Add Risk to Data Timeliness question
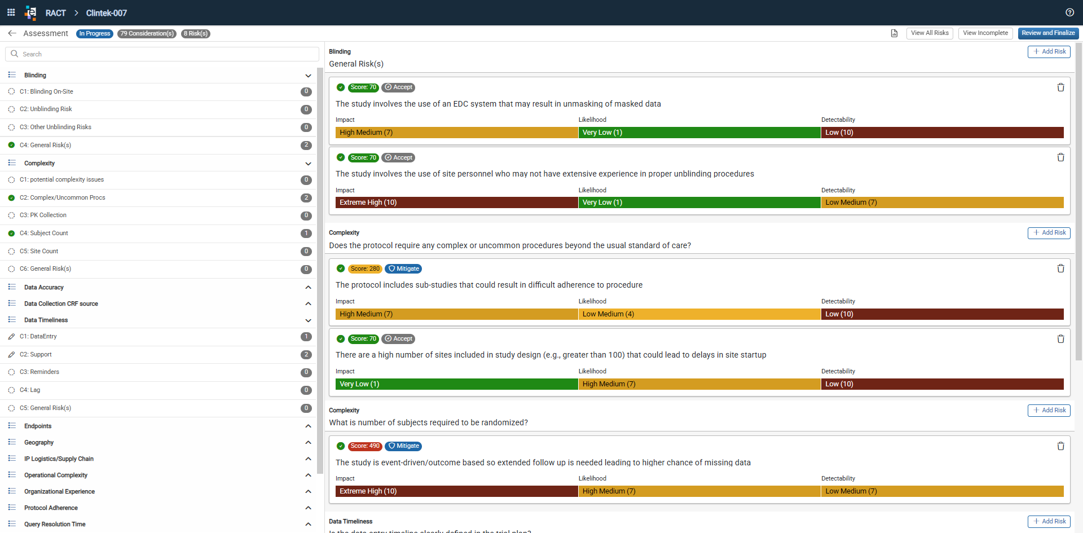This screenshot has width=1083, height=533. [x=1049, y=522]
